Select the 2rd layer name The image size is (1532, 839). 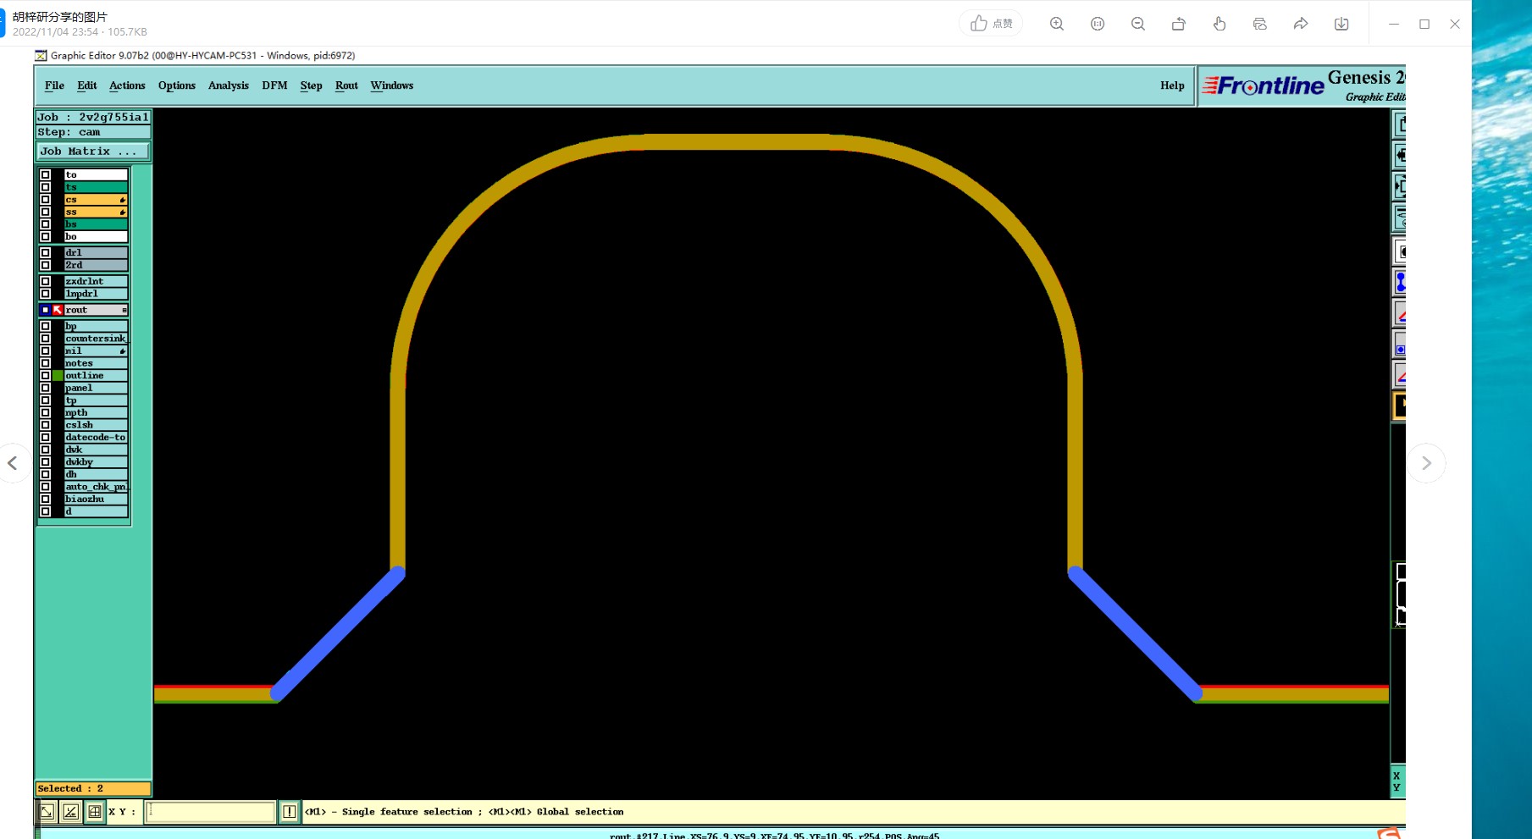(x=96, y=265)
